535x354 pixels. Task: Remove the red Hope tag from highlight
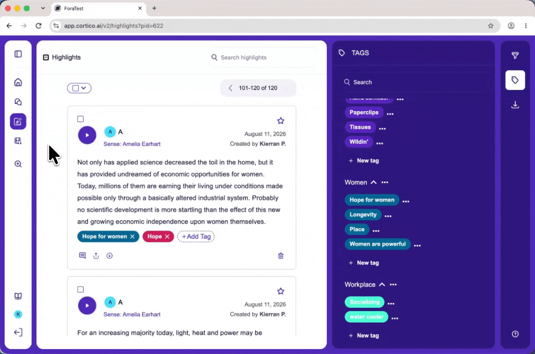[x=167, y=236]
